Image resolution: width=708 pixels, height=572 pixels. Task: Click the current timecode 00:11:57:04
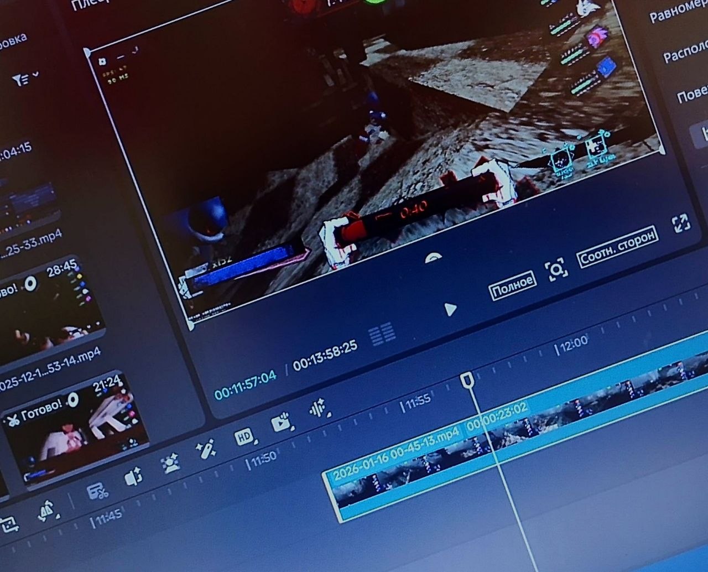point(245,384)
